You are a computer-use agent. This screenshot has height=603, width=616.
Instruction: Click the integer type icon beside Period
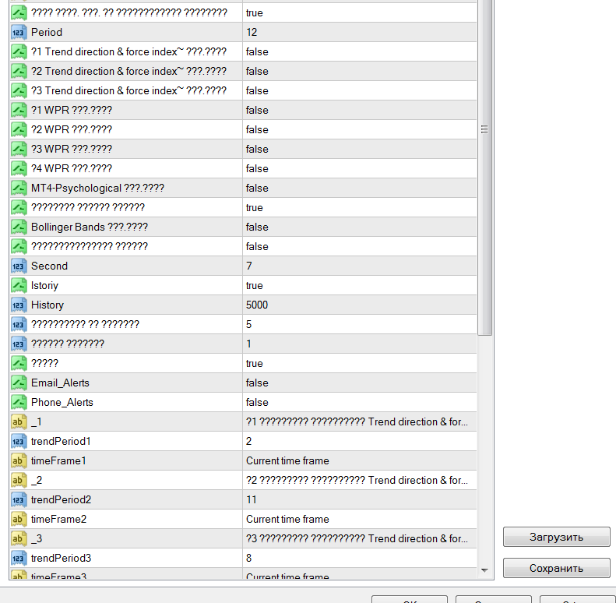pyautogui.click(x=19, y=32)
